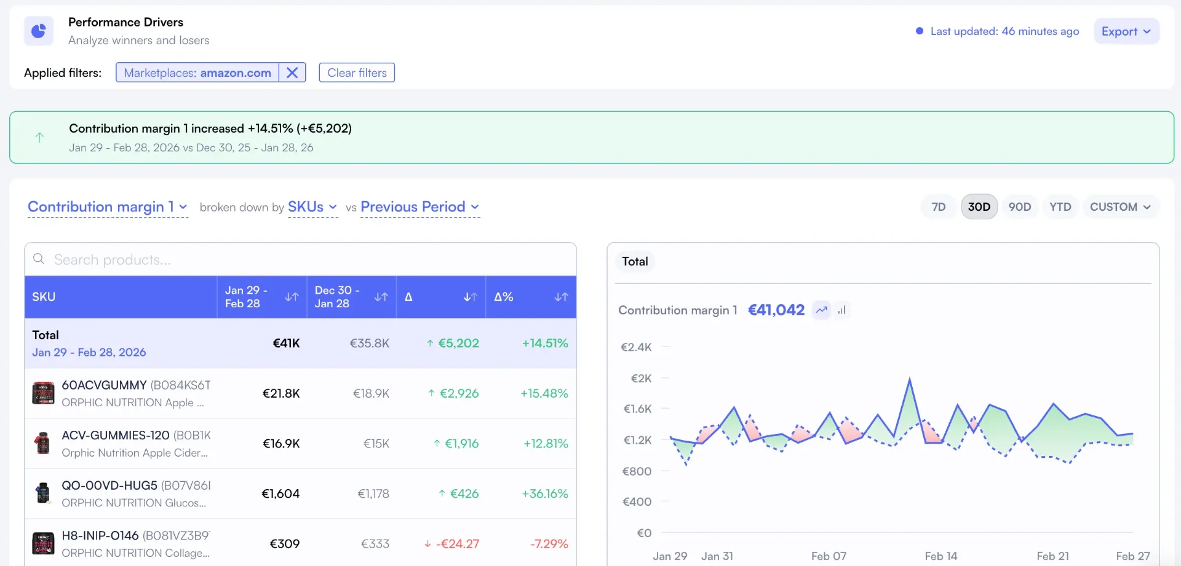Viewport: 1181px width, 566px height.
Task: Sort by delta value column
Action: [471, 297]
